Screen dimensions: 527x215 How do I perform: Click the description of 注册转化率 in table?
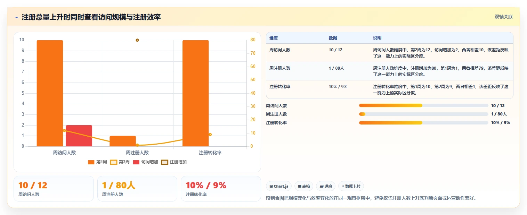[441, 89]
